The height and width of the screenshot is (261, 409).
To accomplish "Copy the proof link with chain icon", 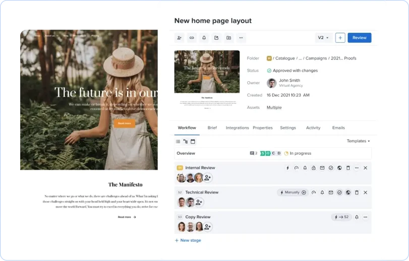I will (192, 38).
